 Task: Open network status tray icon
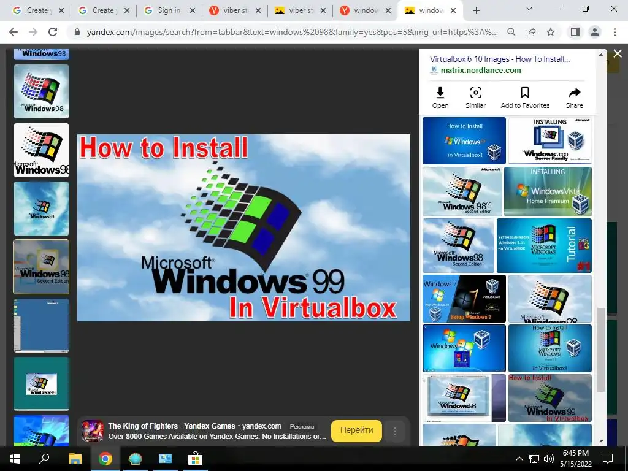(534, 459)
